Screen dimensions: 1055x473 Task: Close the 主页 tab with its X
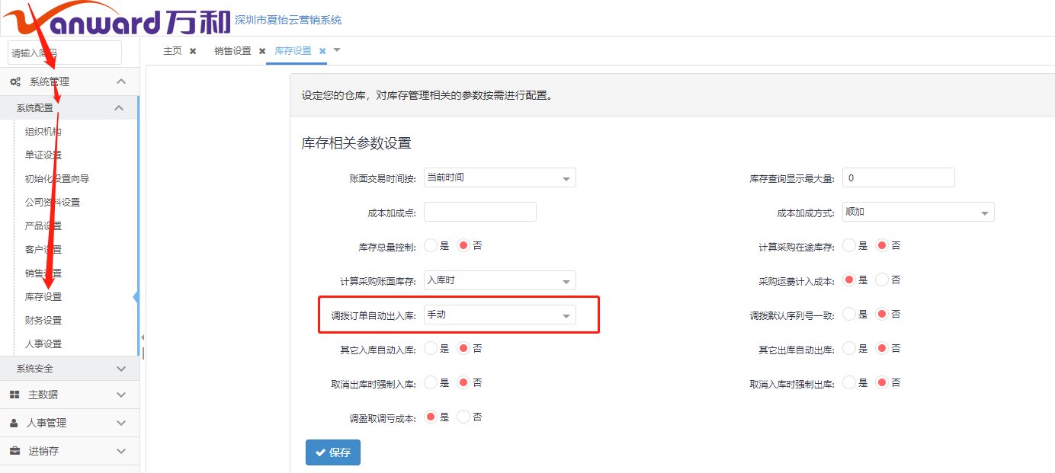193,51
